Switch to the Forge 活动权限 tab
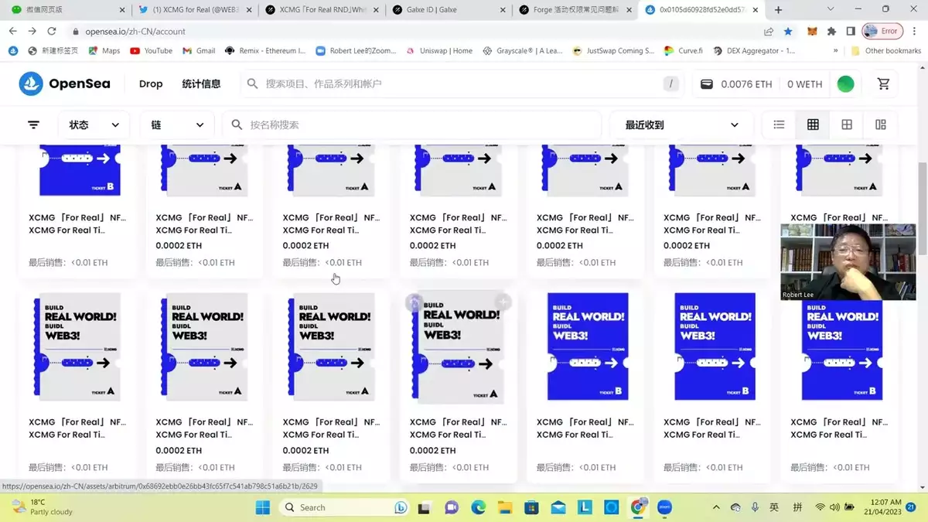The height and width of the screenshot is (522, 928). 574,10
